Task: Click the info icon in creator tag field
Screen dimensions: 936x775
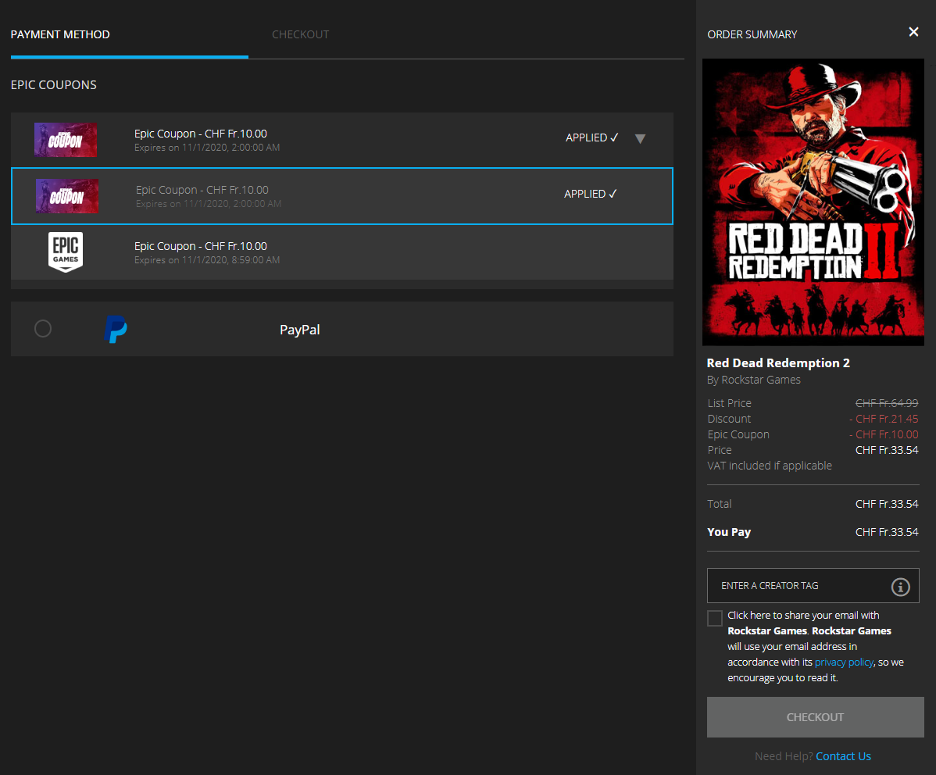Action: pos(900,586)
